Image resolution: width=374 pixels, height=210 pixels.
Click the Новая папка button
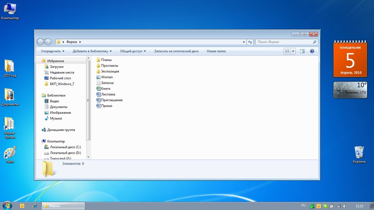[216, 51]
